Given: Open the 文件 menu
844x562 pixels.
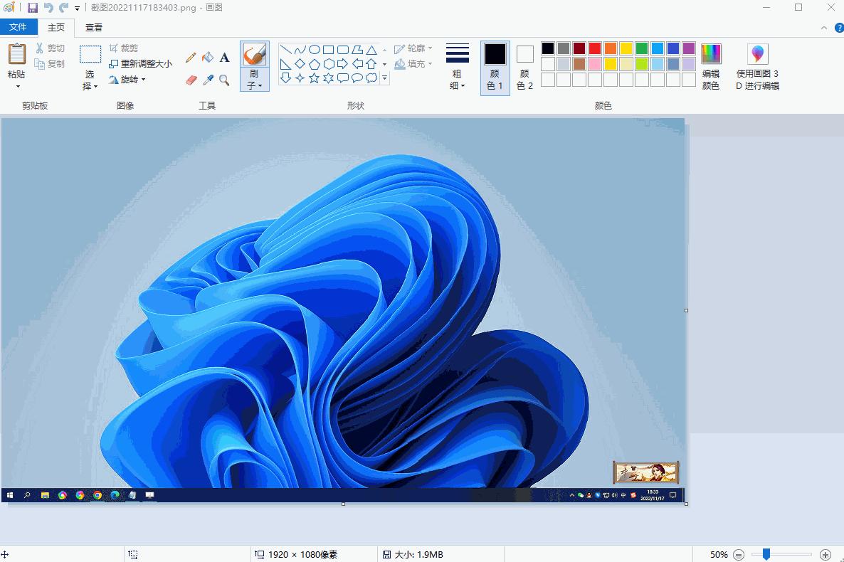Looking at the screenshot, I should [19, 26].
